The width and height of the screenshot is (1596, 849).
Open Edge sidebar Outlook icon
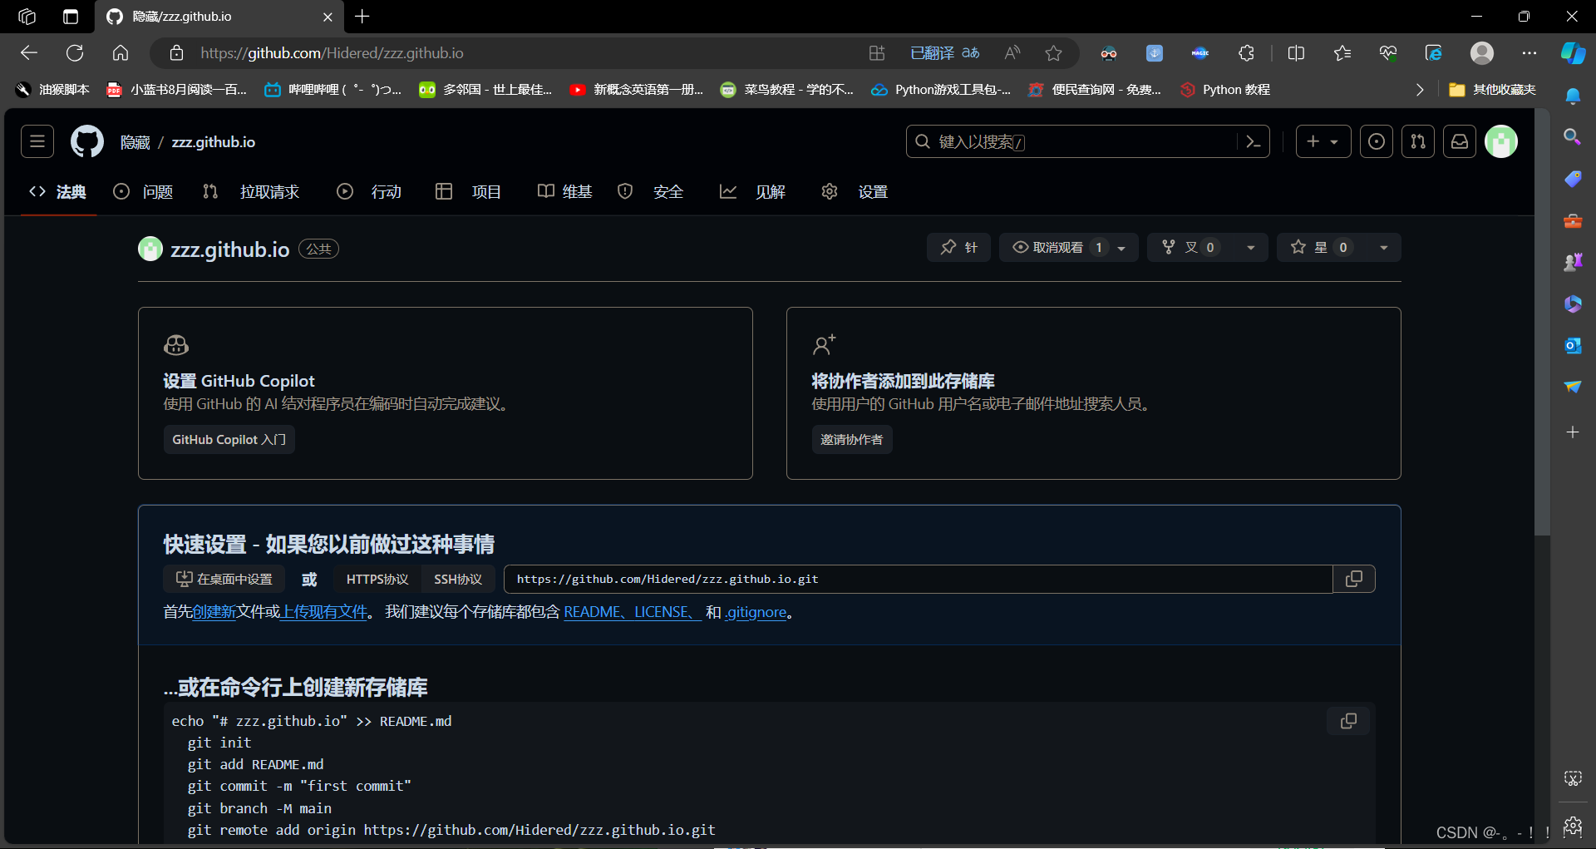[x=1573, y=345]
